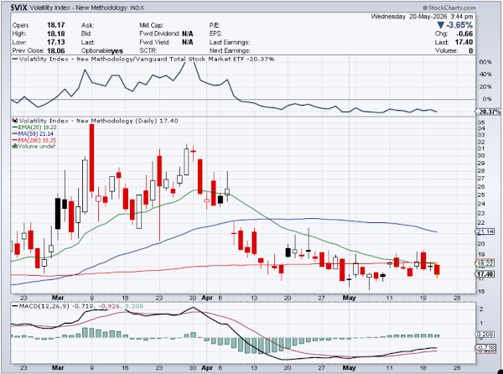Click the 0.208 MACD histogram tag
Image resolution: width=503 pixels, height=374 pixels.
(x=485, y=335)
